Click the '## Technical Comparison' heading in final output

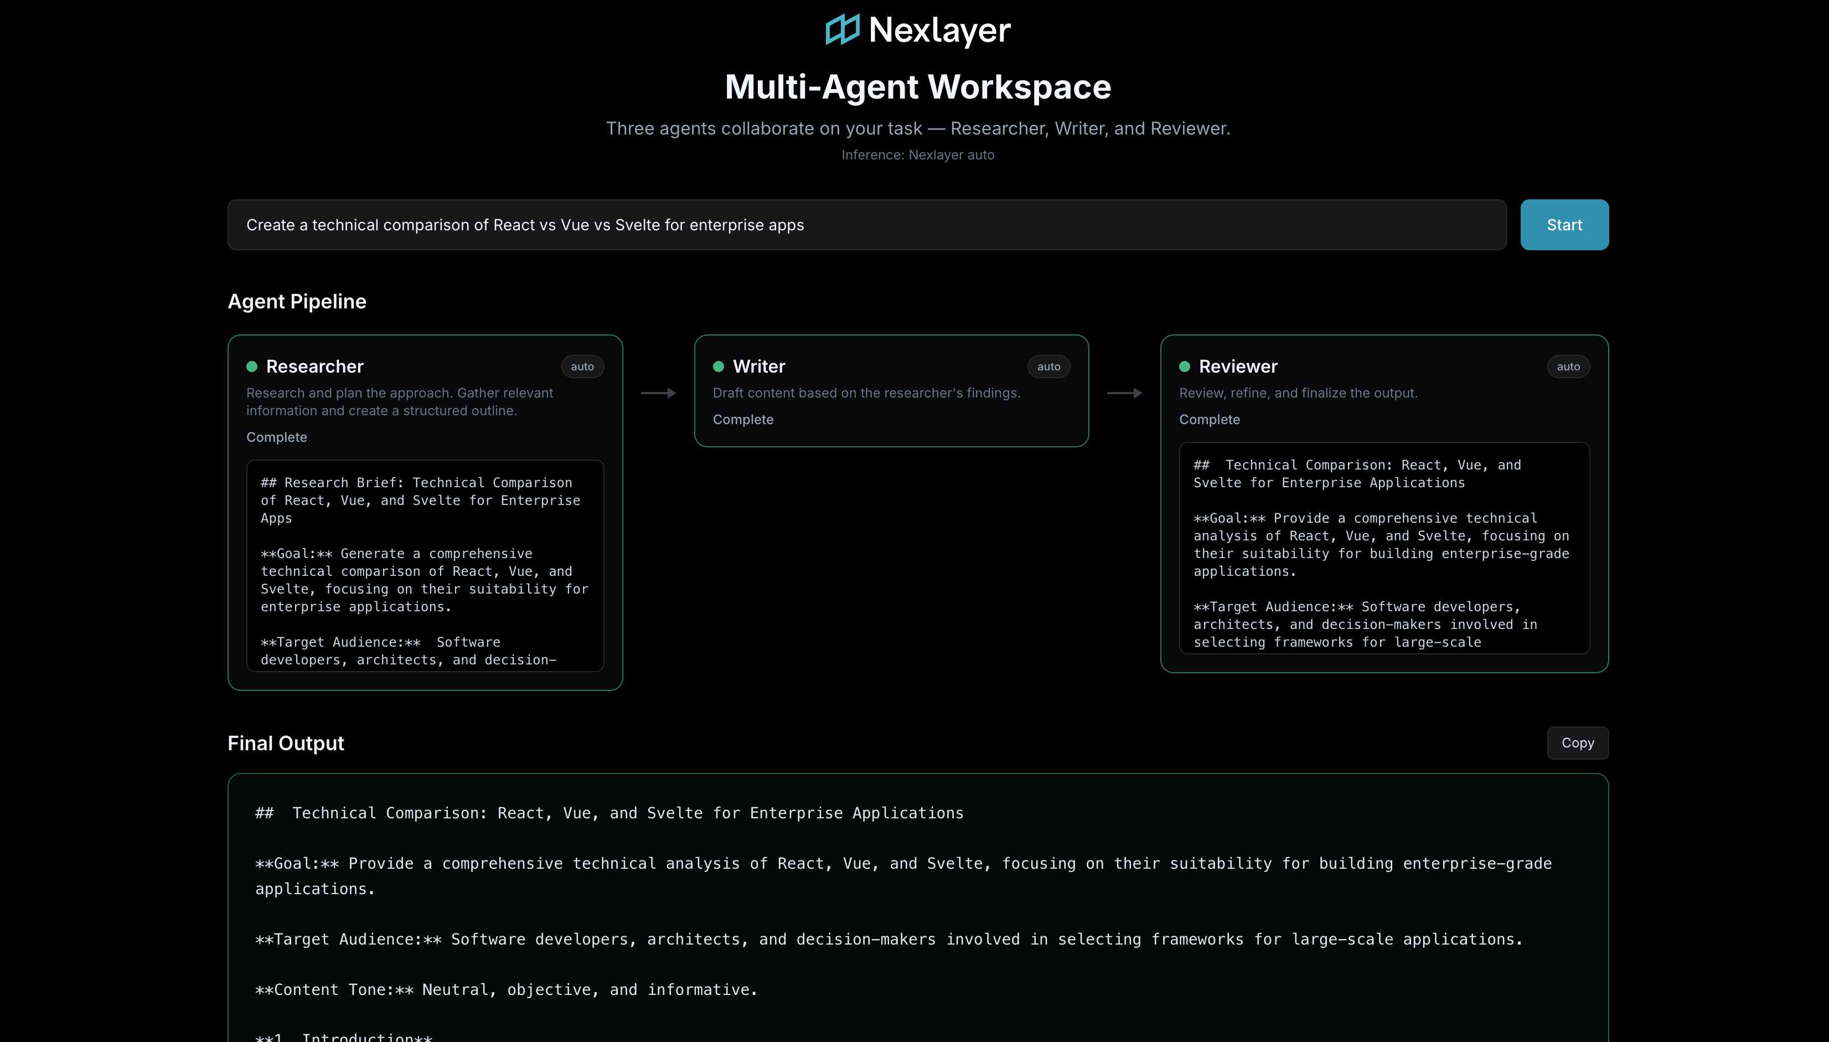pos(609,813)
